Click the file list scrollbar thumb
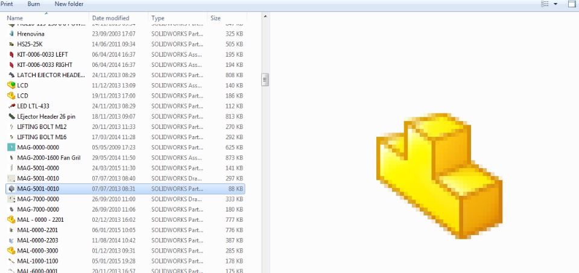 pos(265,80)
